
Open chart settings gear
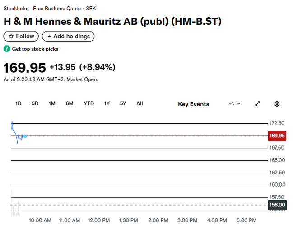click(x=277, y=104)
